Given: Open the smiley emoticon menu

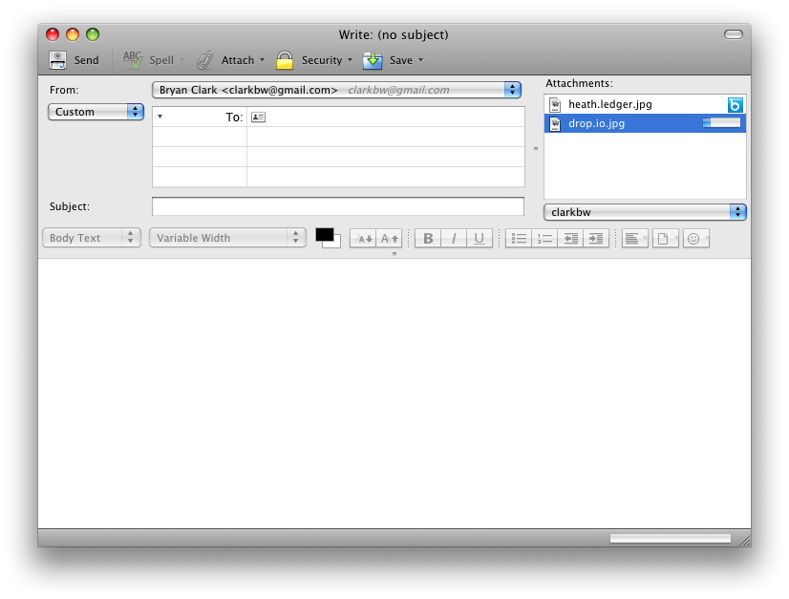Looking at the screenshot, I should click(696, 239).
